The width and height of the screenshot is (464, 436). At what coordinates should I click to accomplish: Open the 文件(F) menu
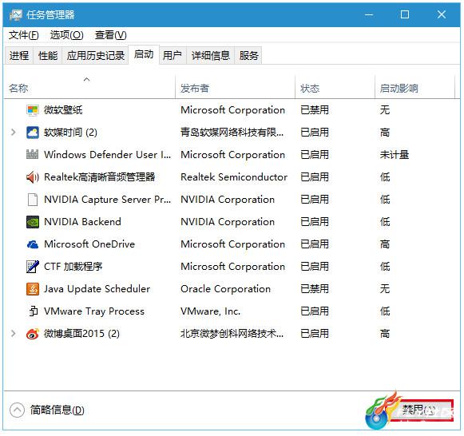(24, 35)
